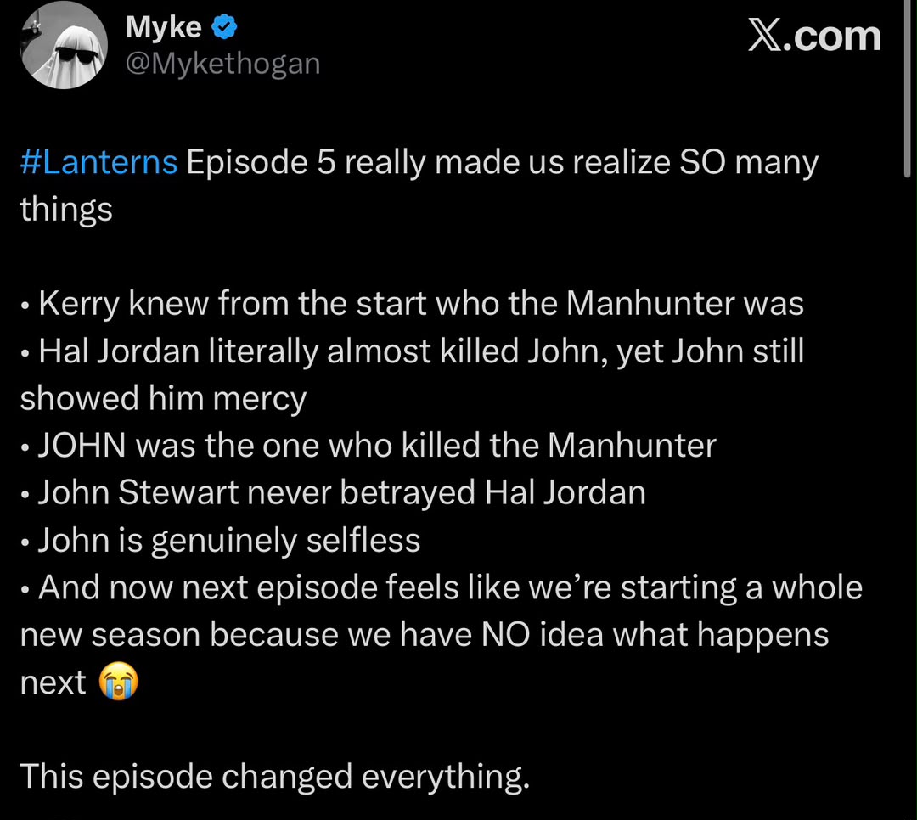Screen dimensions: 917x820
Task: Click the blue verified badge
Action: point(224,27)
